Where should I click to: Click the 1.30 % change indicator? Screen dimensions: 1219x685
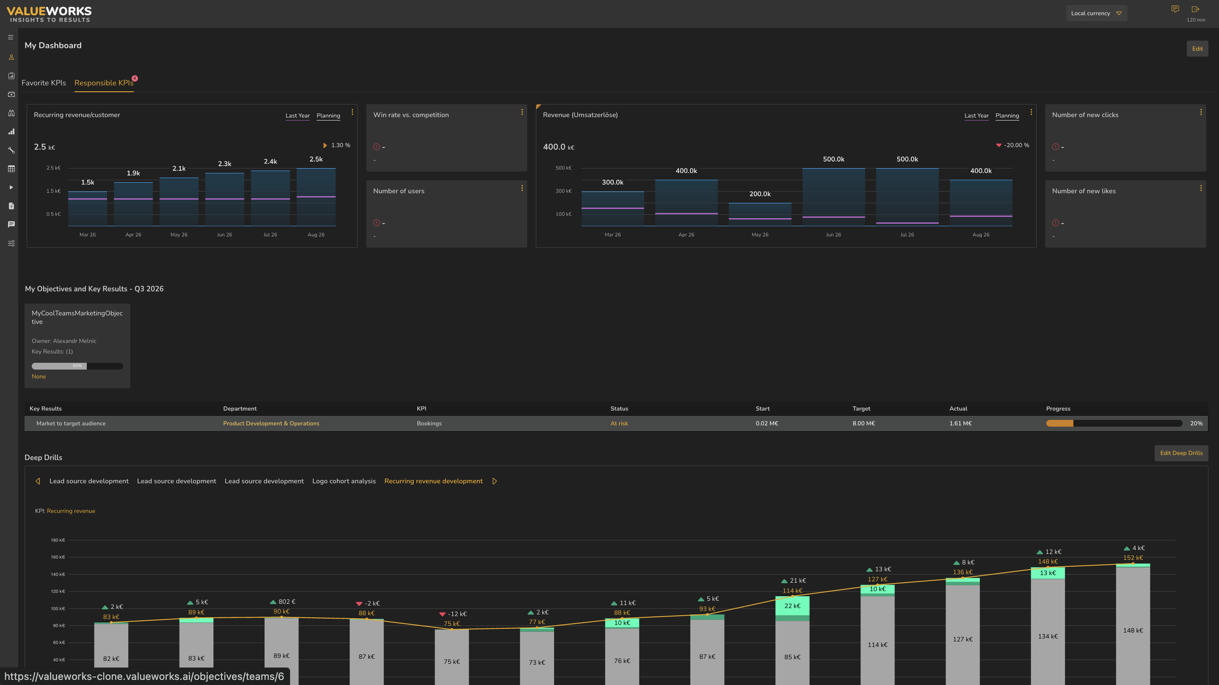[x=336, y=145]
